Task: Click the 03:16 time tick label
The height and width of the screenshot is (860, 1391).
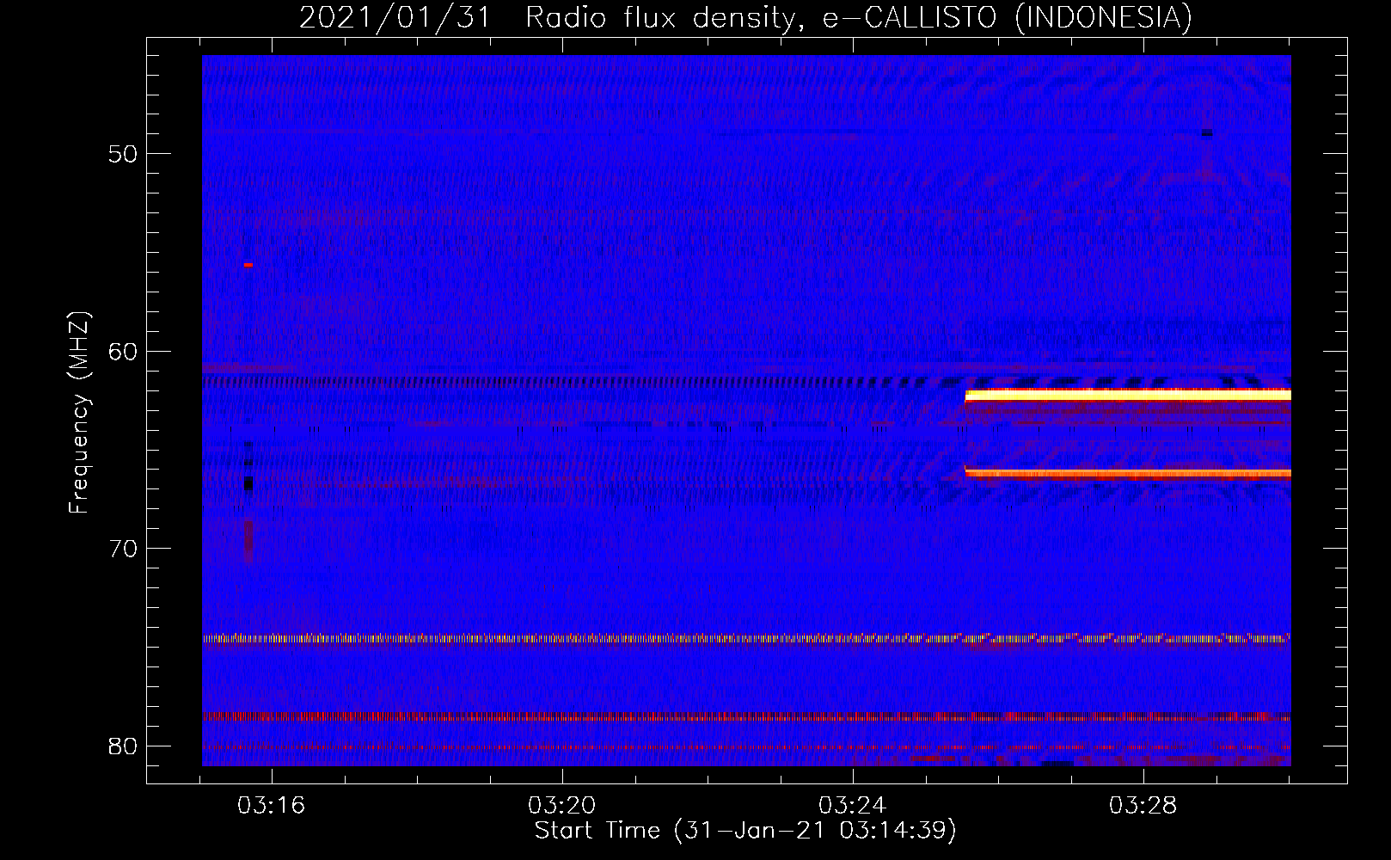Action: [x=272, y=806]
